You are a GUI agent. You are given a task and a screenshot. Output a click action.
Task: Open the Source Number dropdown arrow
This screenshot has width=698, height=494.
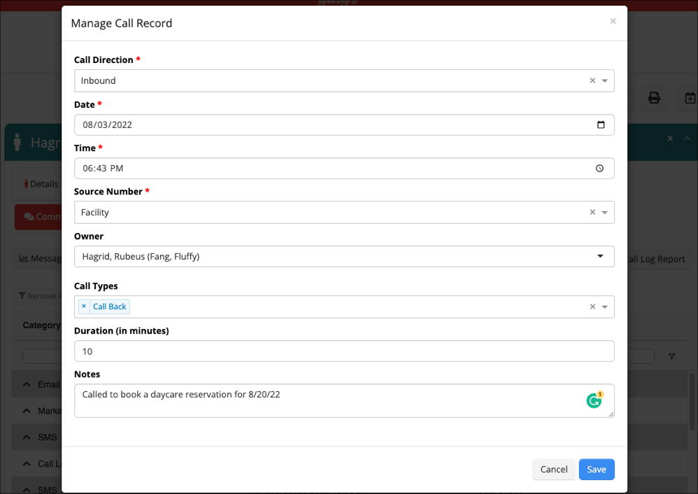pyautogui.click(x=604, y=213)
